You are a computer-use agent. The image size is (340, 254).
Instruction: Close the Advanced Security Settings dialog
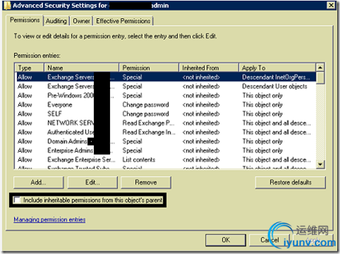tap(331, 5)
